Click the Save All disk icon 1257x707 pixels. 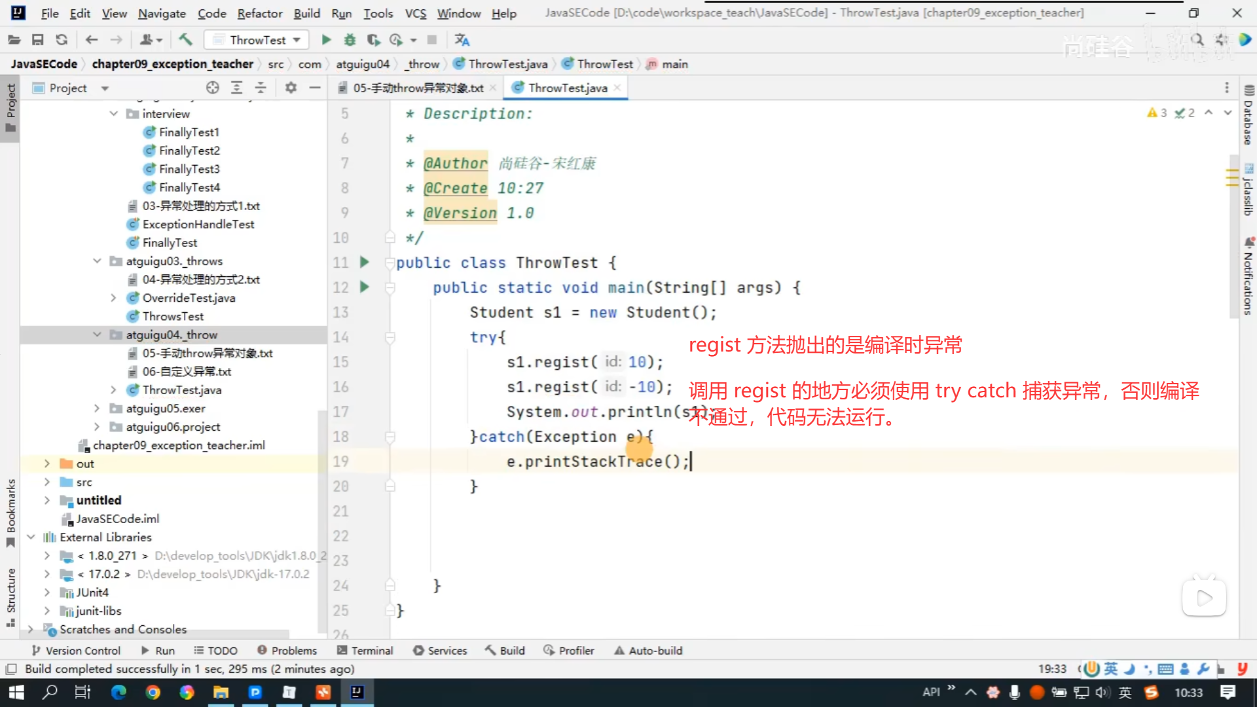37,40
